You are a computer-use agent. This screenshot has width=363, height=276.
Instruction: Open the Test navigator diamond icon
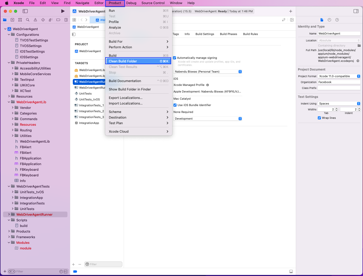click(43, 20)
